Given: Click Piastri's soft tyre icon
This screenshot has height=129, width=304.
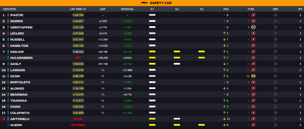Looking at the screenshot, I should coord(253,15).
